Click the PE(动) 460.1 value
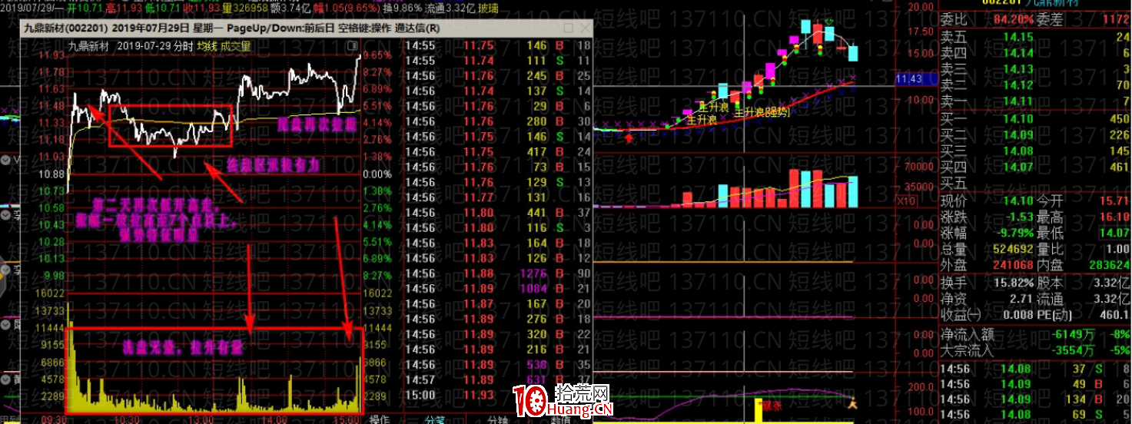Viewport: 1132px width, 424px height. coord(1113,315)
